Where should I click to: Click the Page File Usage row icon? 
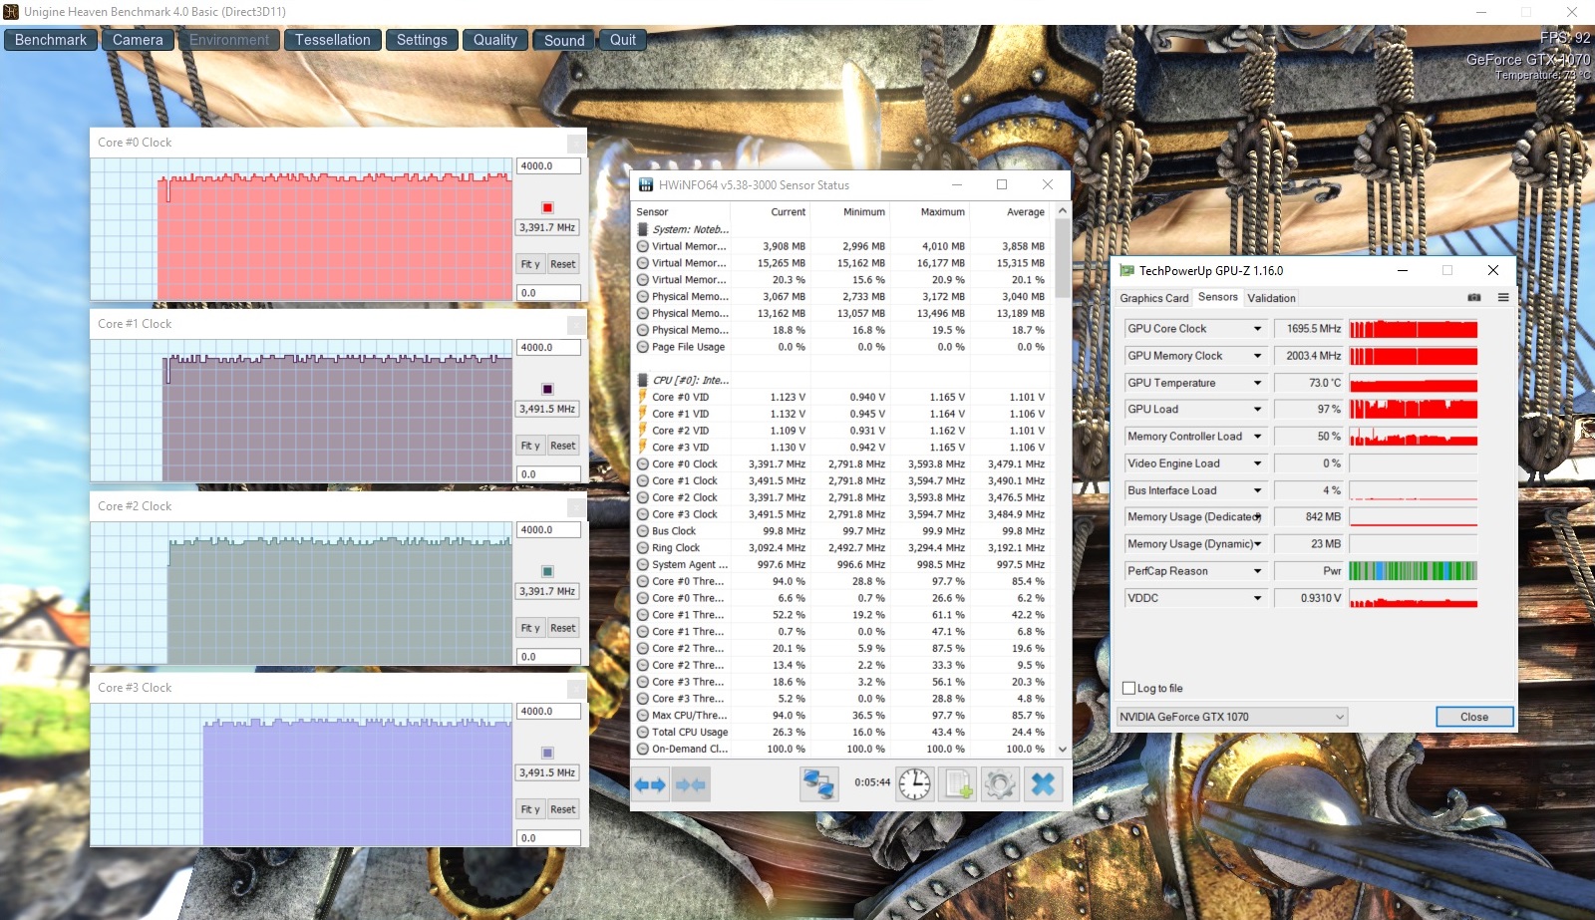coord(642,347)
